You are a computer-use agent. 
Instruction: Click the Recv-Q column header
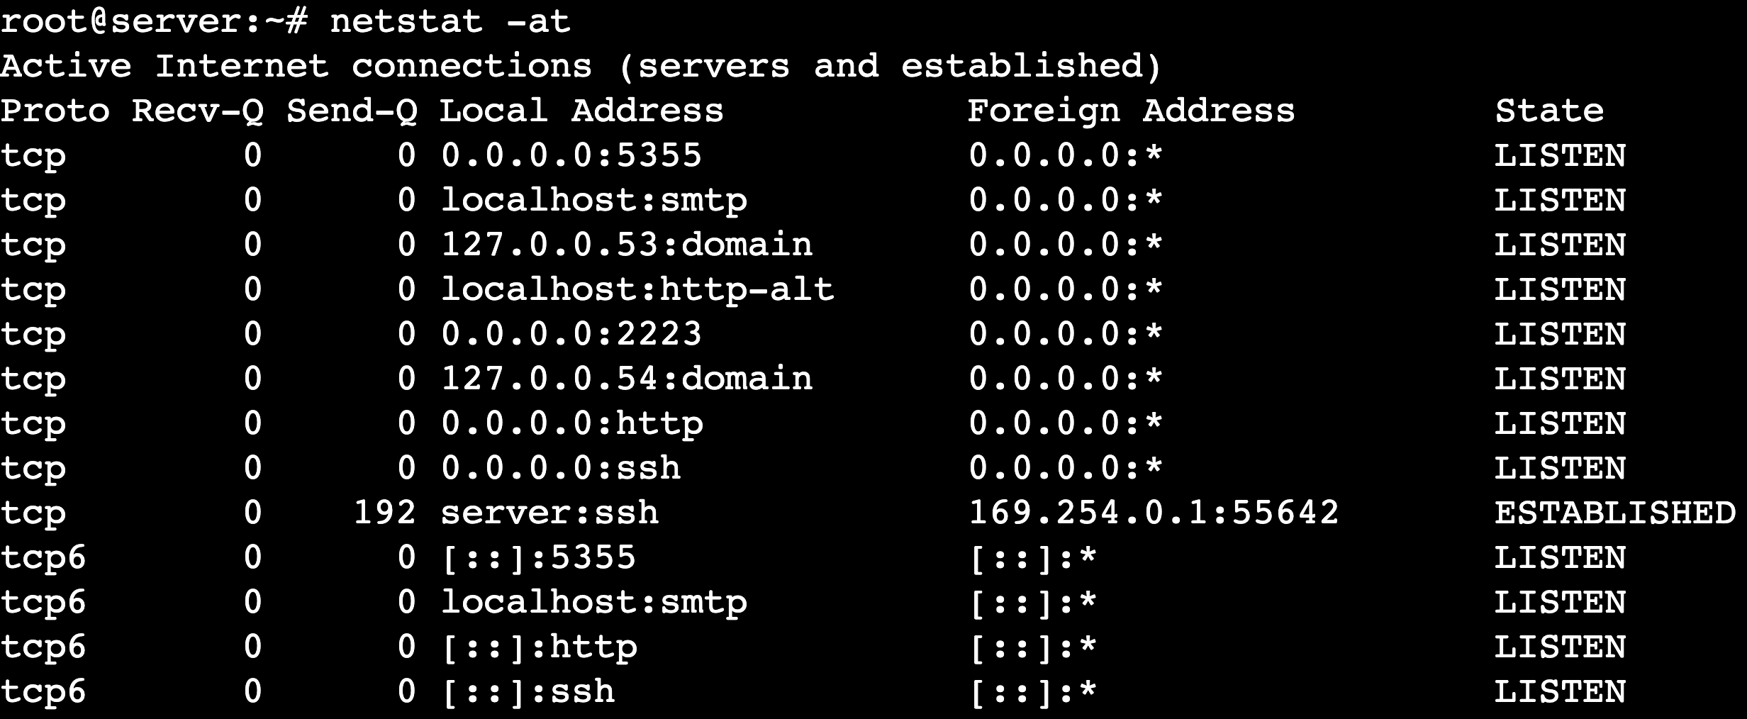point(197,111)
